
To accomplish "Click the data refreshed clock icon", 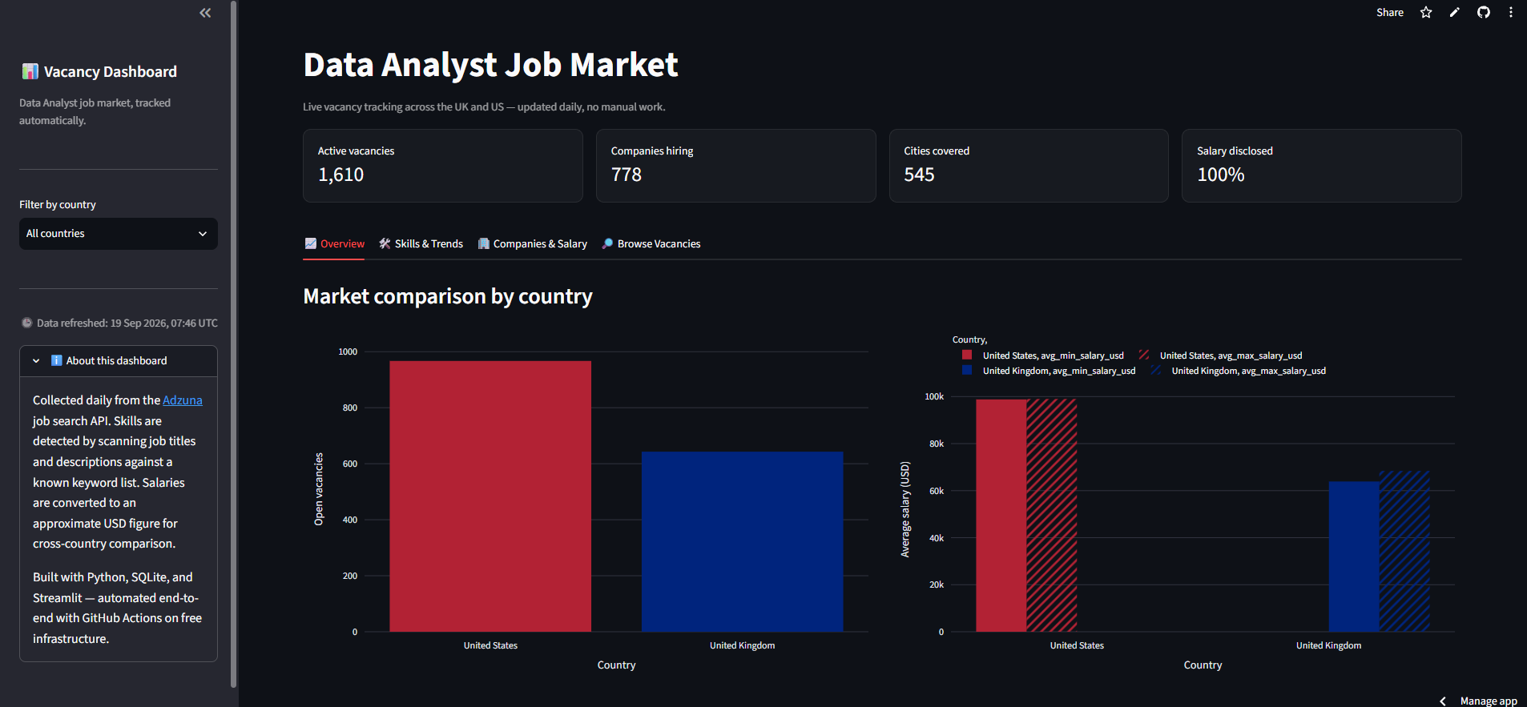I will pyautogui.click(x=26, y=323).
